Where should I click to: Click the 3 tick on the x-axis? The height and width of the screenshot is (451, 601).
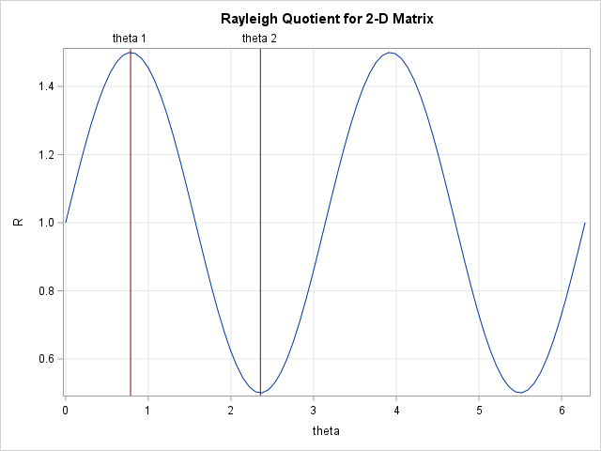click(x=314, y=410)
